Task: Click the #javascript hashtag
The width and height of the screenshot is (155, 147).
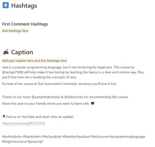Action: coord(35,142)
